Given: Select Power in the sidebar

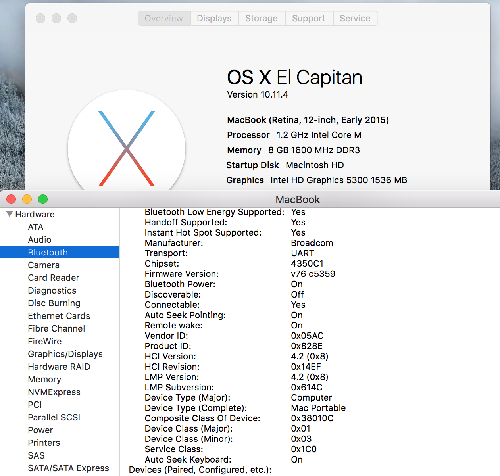Looking at the screenshot, I should [x=40, y=430].
